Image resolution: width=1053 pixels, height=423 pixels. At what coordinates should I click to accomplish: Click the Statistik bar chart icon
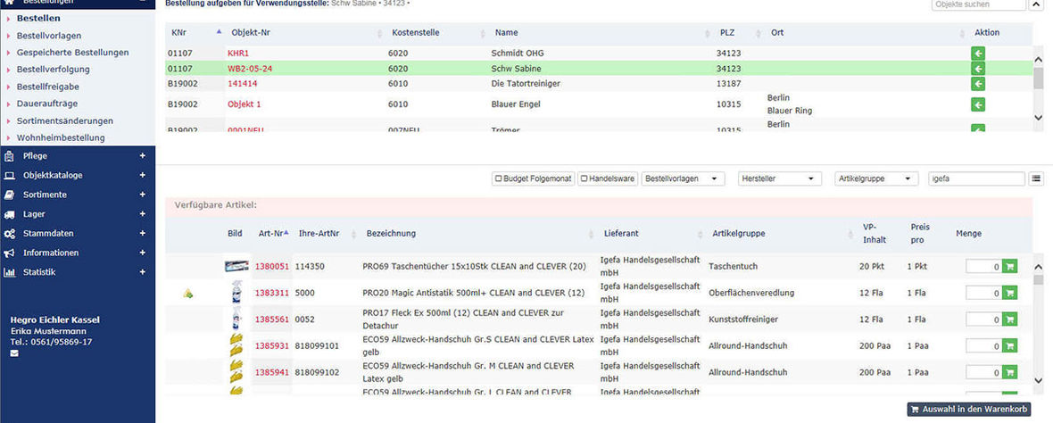pyautogui.click(x=10, y=272)
